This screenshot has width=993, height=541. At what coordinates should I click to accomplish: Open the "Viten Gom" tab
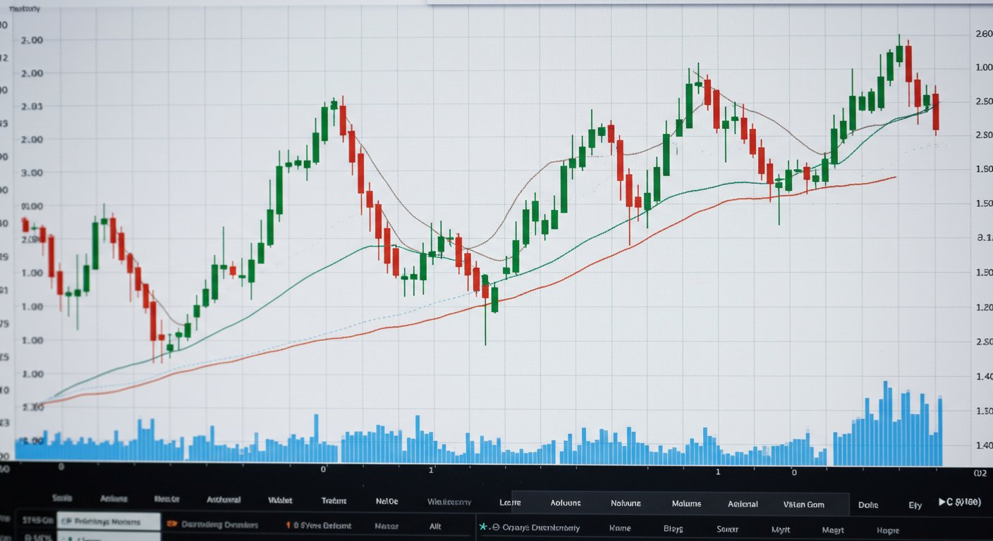coord(803,504)
